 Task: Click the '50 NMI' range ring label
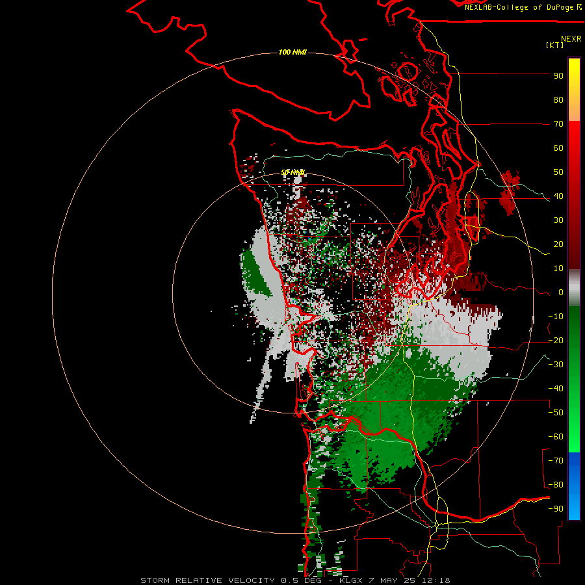[x=293, y=172]
